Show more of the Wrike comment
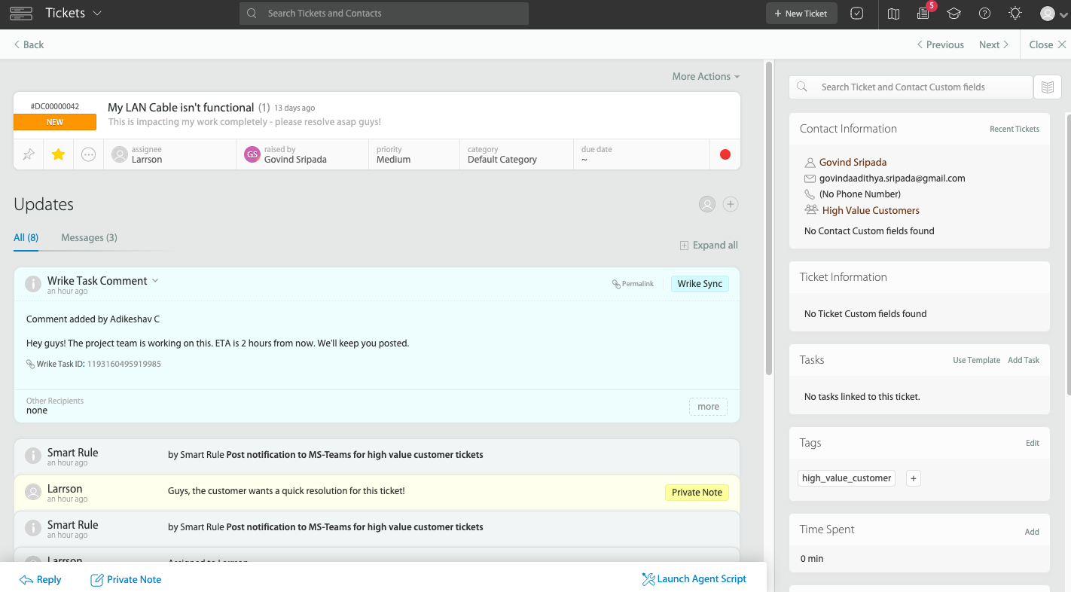This screenshot has height=592, width=1071. pyautogui.click(x=708, y=407)
